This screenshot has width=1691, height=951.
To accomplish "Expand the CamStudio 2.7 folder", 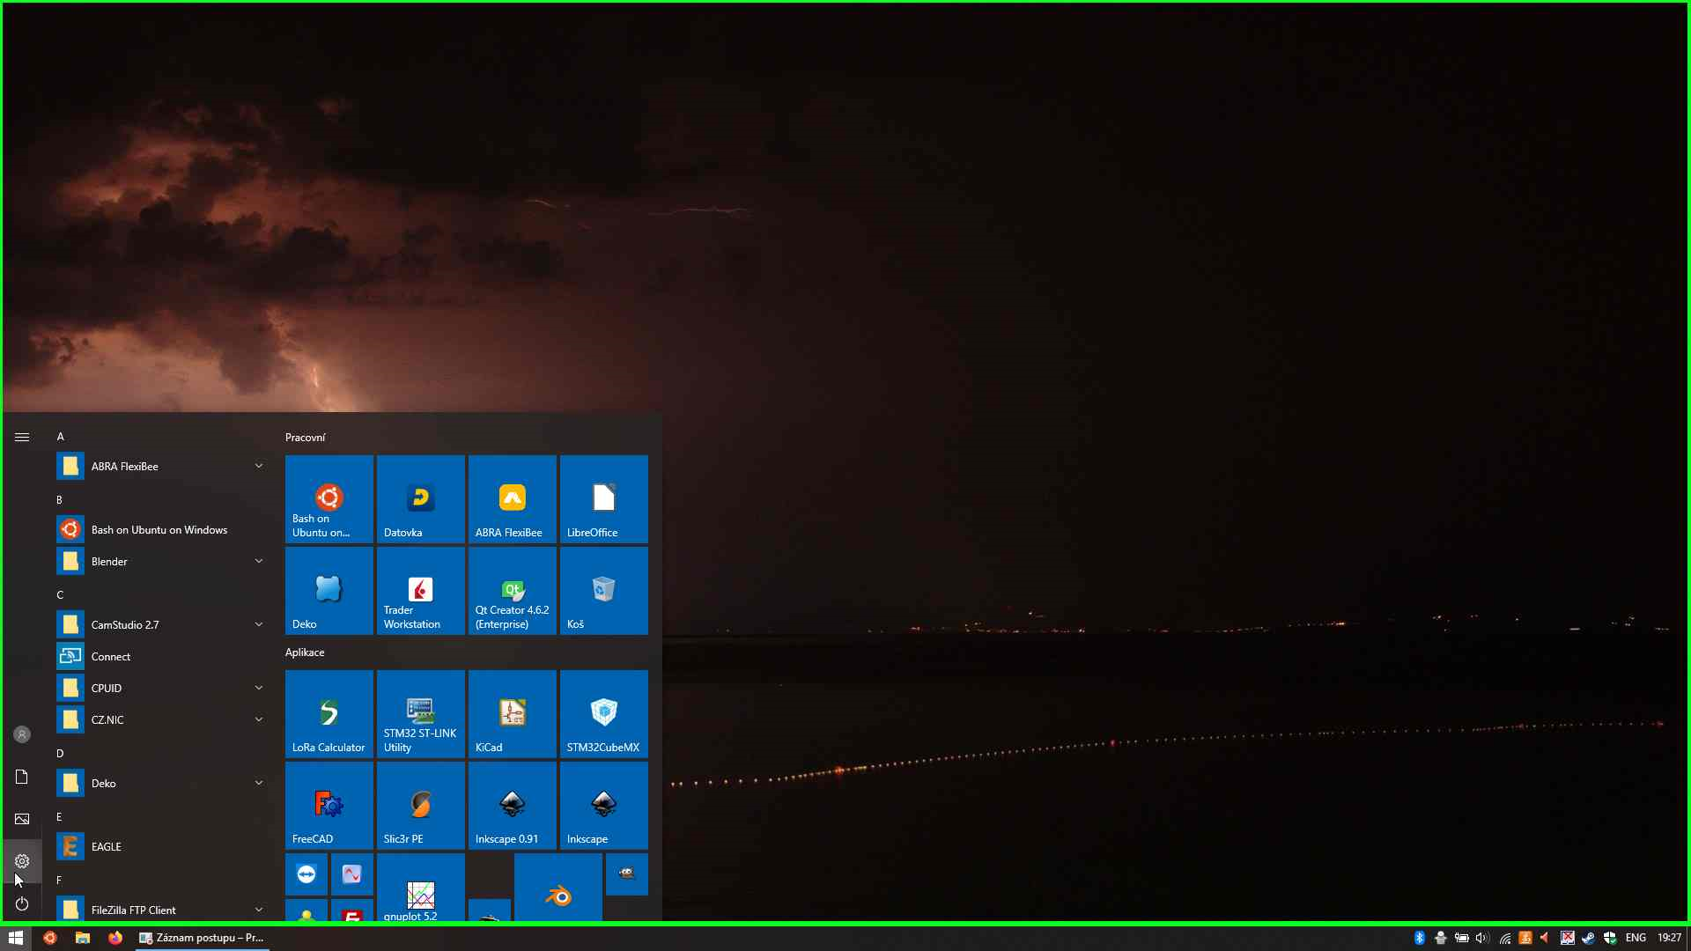I will 258,624.
